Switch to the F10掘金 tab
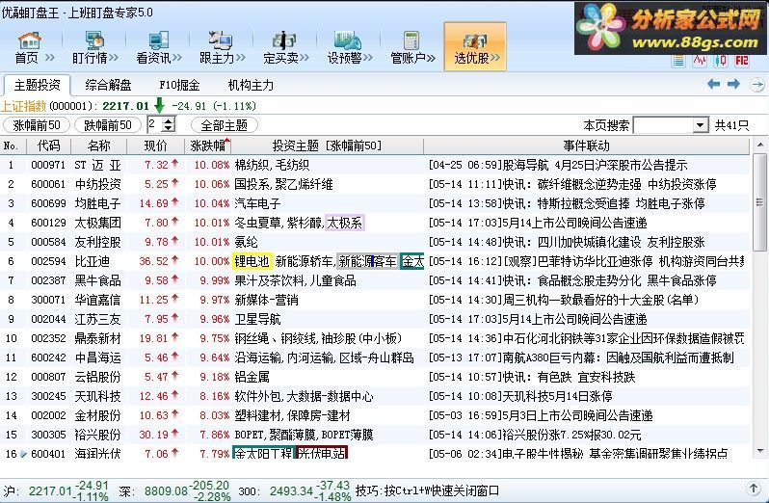 pos(179,85)
